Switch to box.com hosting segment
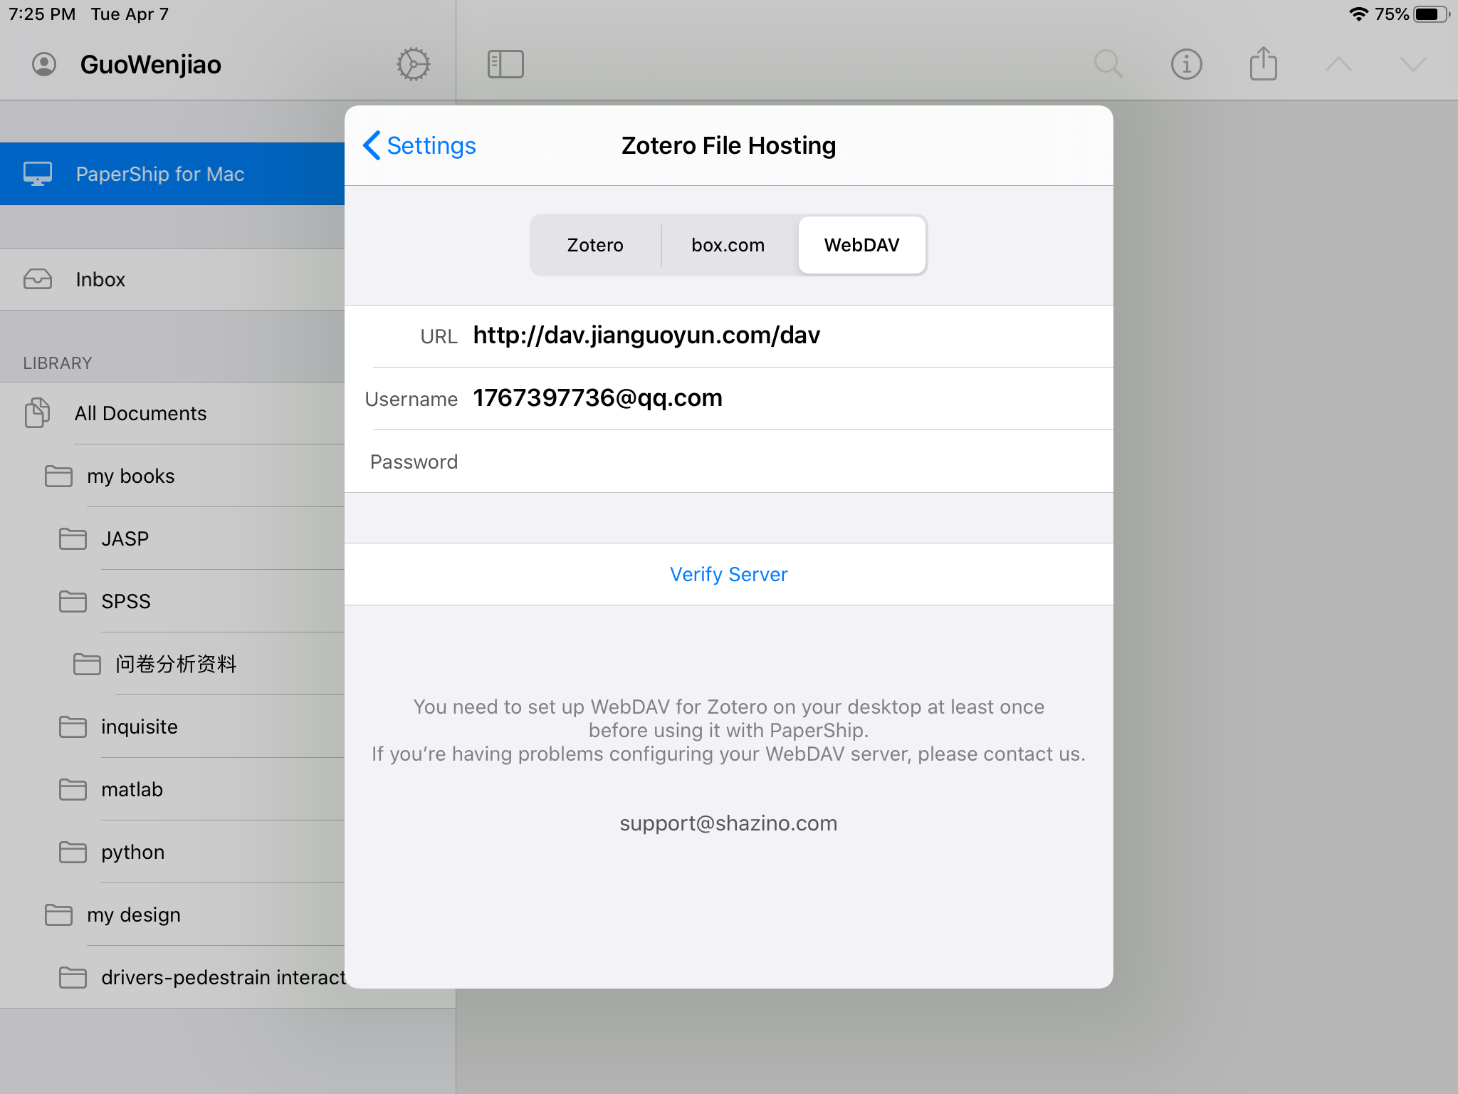This screenshot has height=1094, width=1458. [728, 245]
